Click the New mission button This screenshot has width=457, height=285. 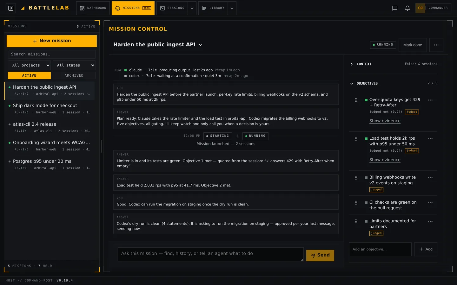[52, 41]
